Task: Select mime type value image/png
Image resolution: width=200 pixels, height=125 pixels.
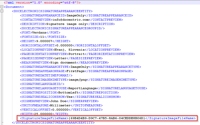Action: point(78,80)
